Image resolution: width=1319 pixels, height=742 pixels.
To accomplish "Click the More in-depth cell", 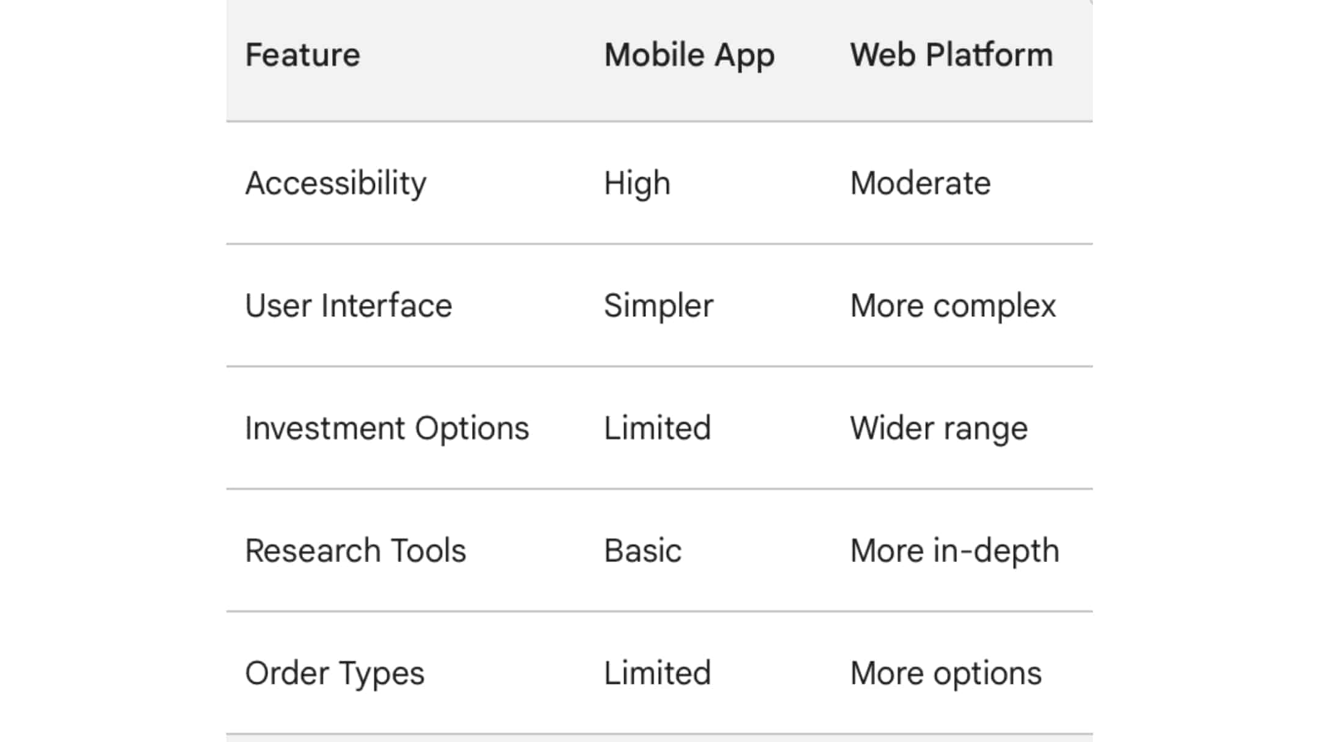I will point(954,551).
